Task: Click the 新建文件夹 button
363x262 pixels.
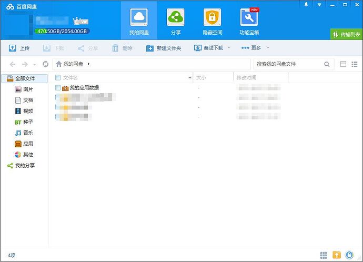Action: click(164, 48)
